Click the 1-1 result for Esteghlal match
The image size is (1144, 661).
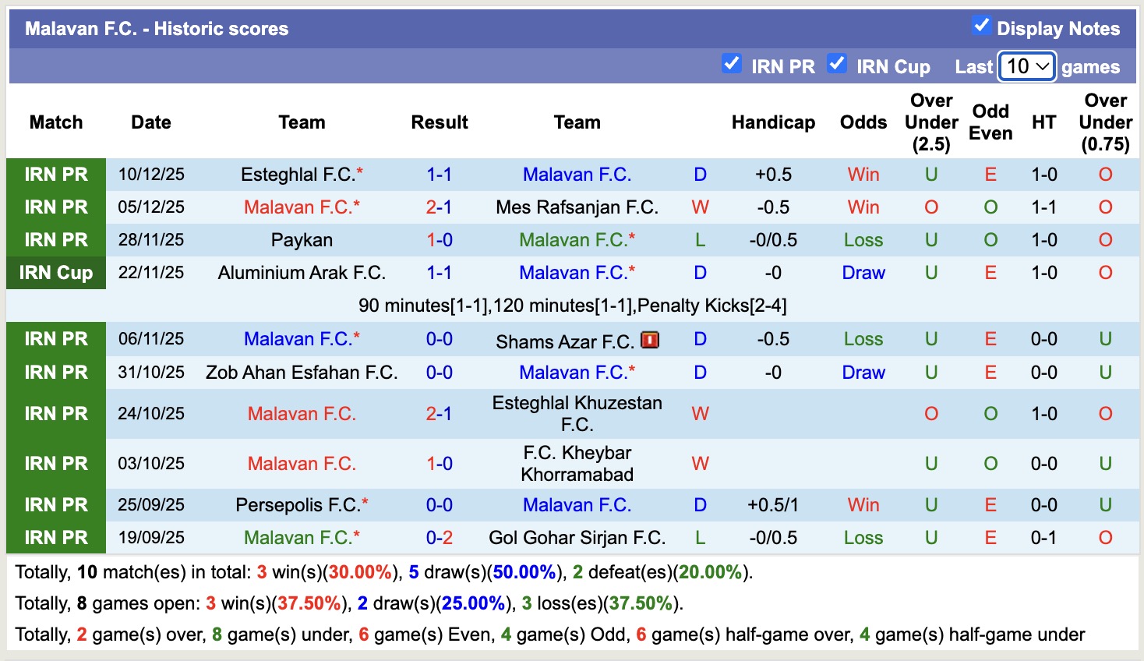(439, 175)
